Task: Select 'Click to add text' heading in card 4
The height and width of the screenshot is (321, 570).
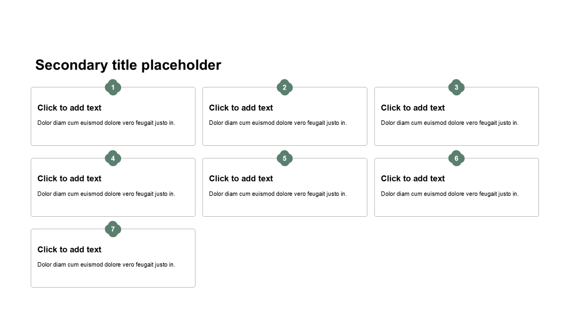Action: (x=69, y=179)
